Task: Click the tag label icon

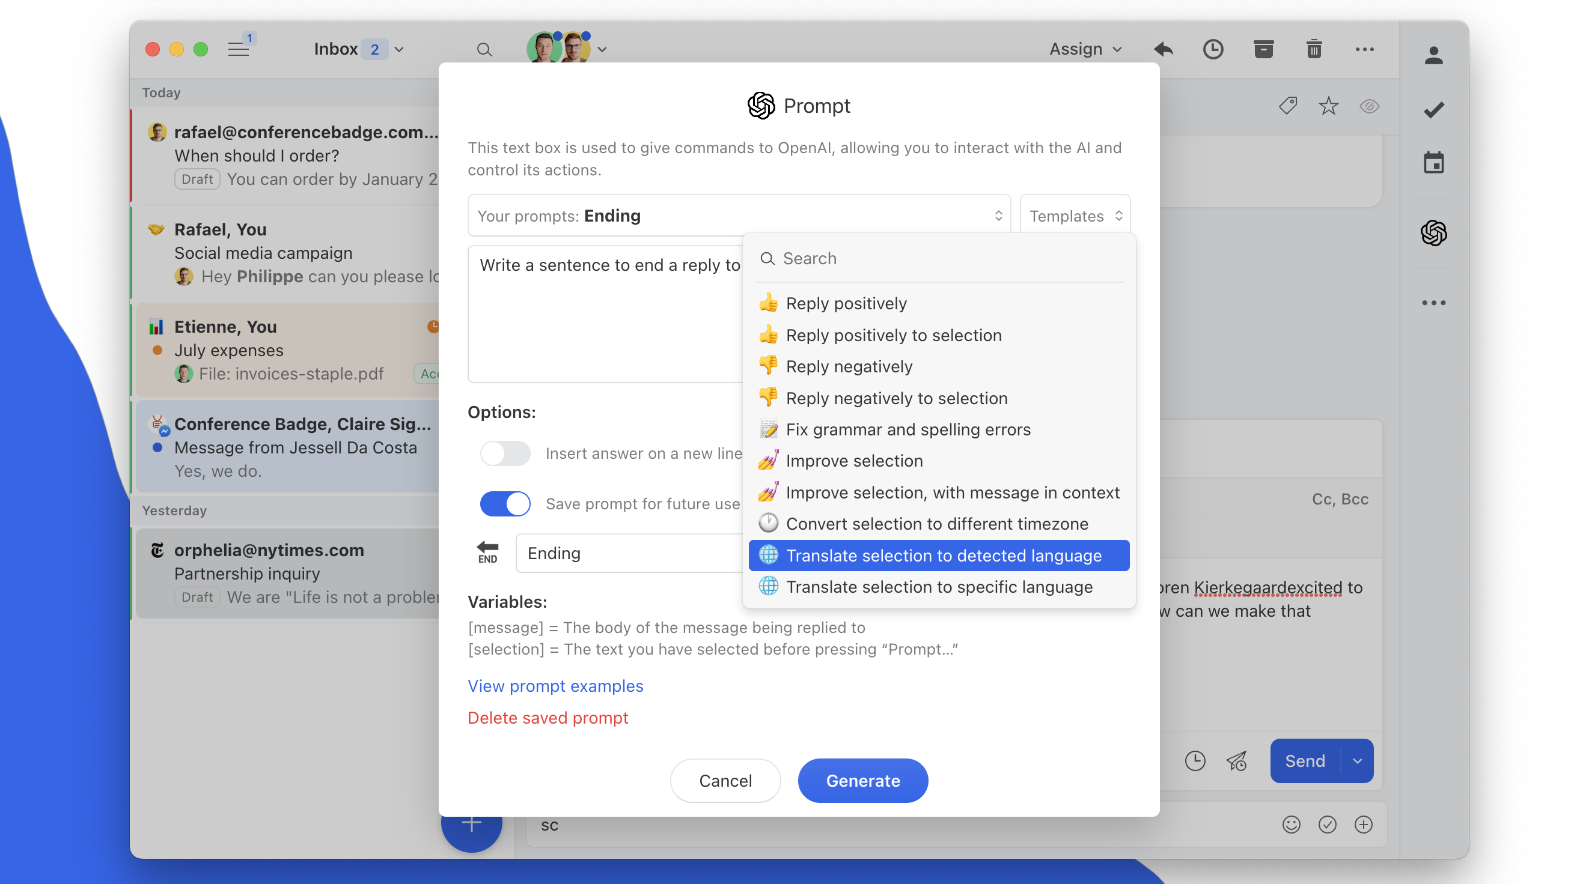Action: (1287, 106)
